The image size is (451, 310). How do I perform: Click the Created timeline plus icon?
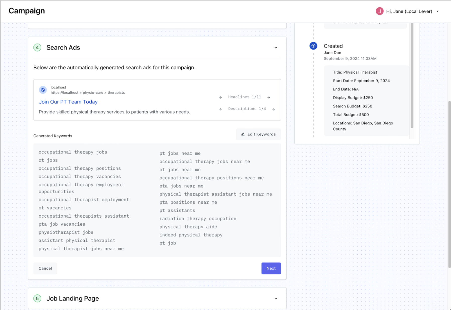coord(313,46)
